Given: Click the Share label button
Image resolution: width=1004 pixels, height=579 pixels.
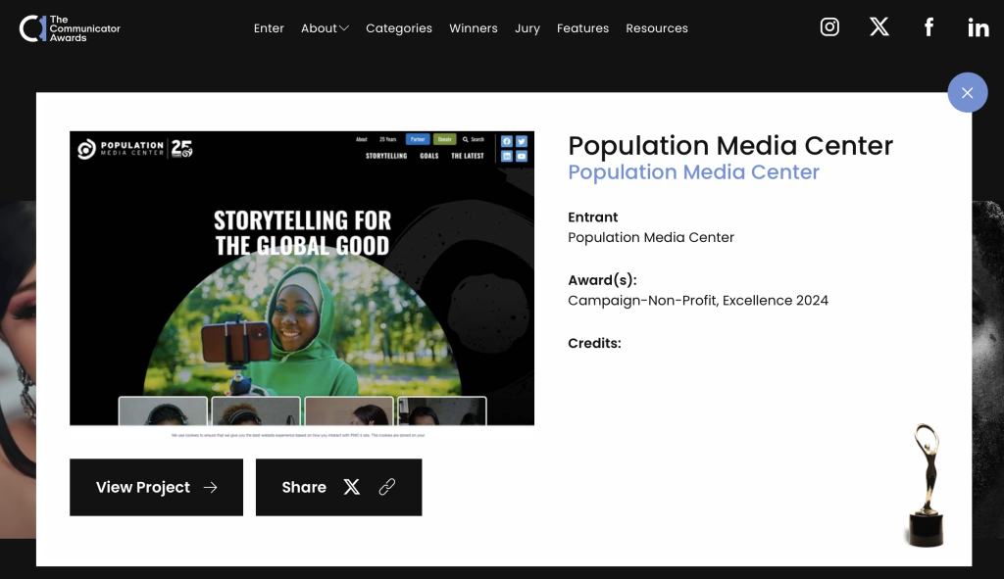Looking at the screenshot, I should point(304,488).
